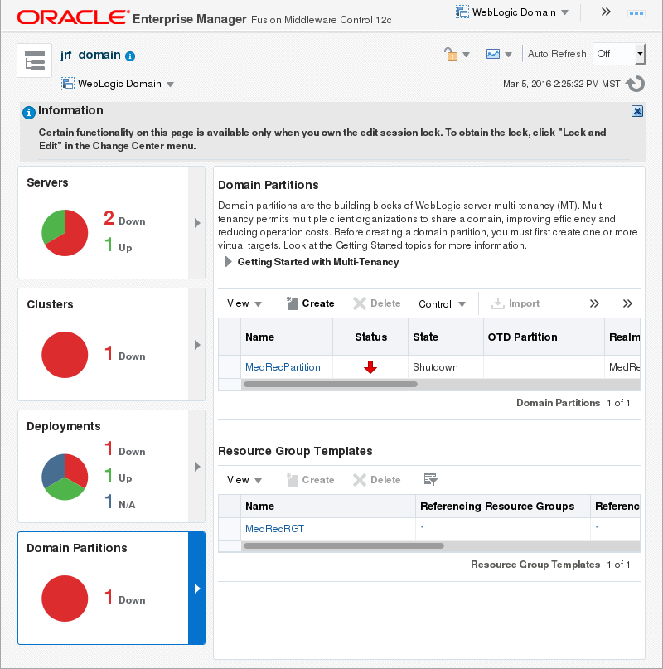Click the performance summary chart icon
This screenshot has height=669, width=663.
tap(492, 53)
